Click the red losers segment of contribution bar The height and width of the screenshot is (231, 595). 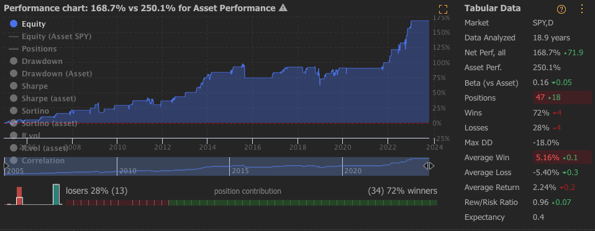pyautogui.click(x=117, y=203)
